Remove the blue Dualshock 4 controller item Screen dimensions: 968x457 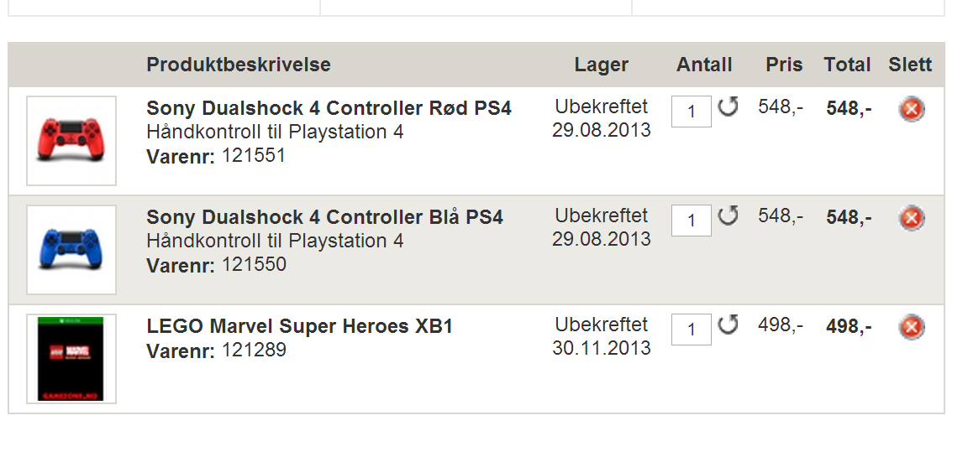(x=911, y=219)
